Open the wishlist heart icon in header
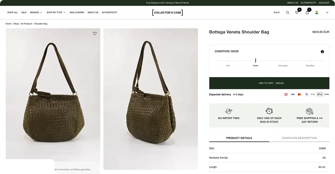 (x=297, y=13)
